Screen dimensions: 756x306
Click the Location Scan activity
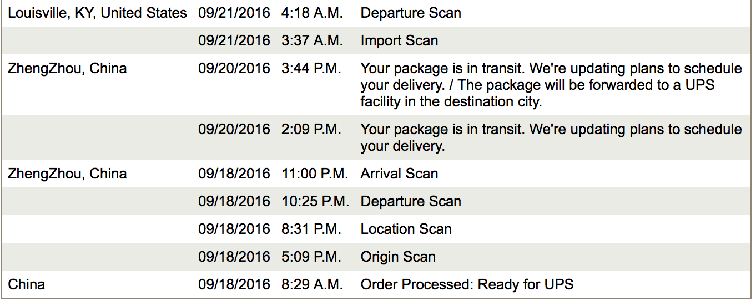pos(406,229)
